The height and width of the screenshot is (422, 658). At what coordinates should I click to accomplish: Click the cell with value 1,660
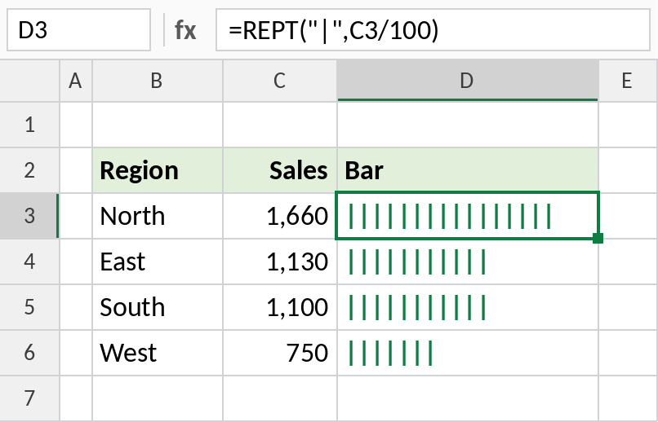280,216
